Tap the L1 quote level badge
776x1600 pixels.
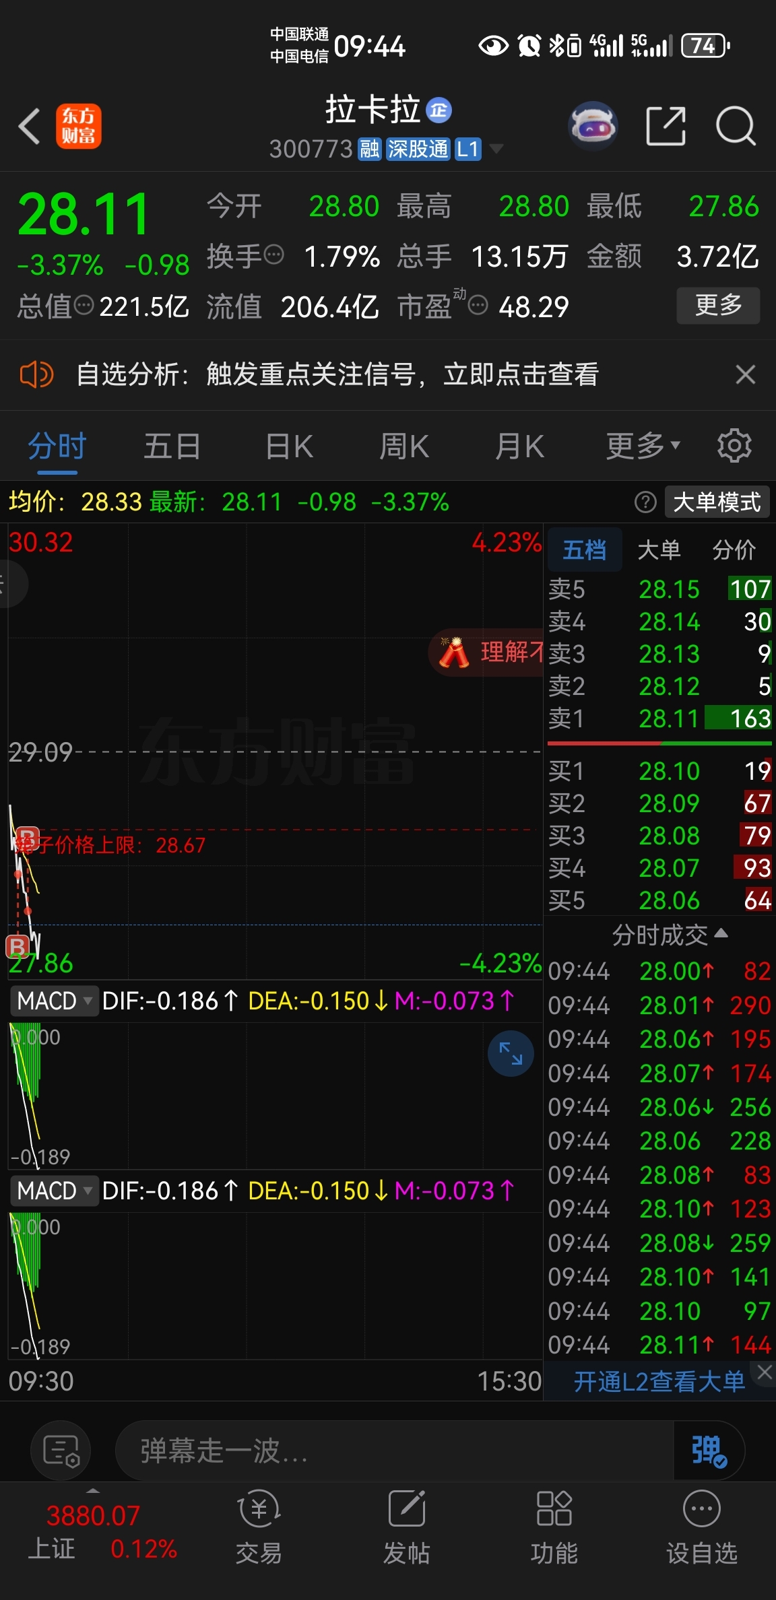[x=467, y=148]
